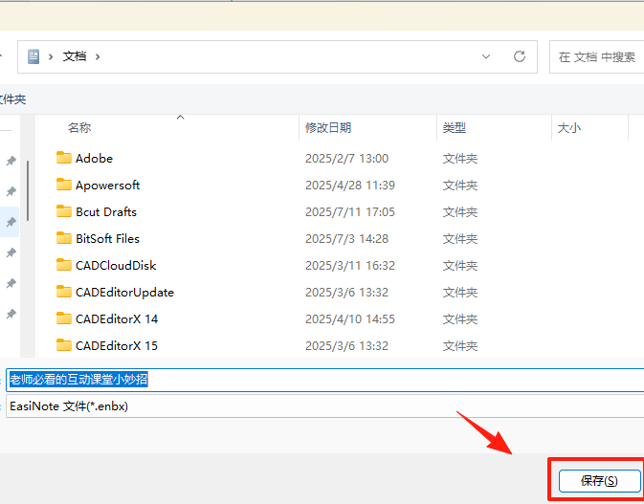Click the Adobe folder icon
The height and width of the screenshot is (504, 644).
coord(64,158)
